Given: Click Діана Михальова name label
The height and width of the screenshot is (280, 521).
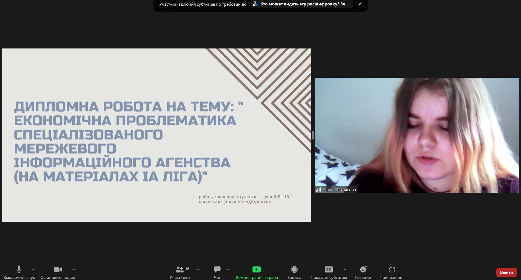Looking at the screenshot, I should coord(339,190).
